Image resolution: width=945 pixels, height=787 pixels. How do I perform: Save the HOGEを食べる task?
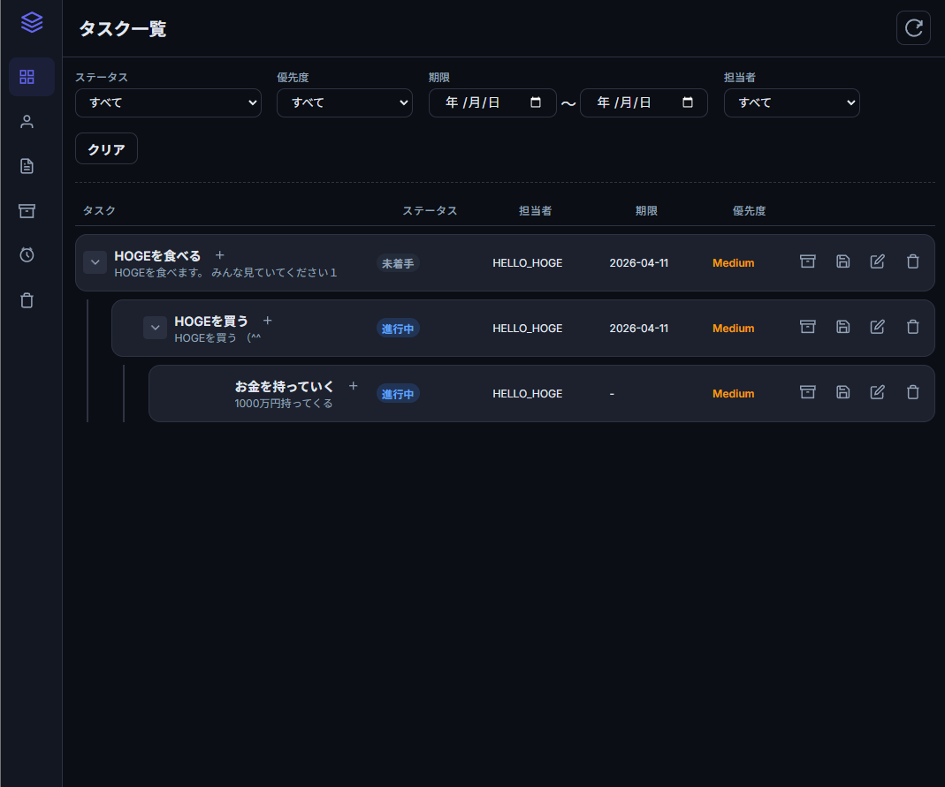842,261
